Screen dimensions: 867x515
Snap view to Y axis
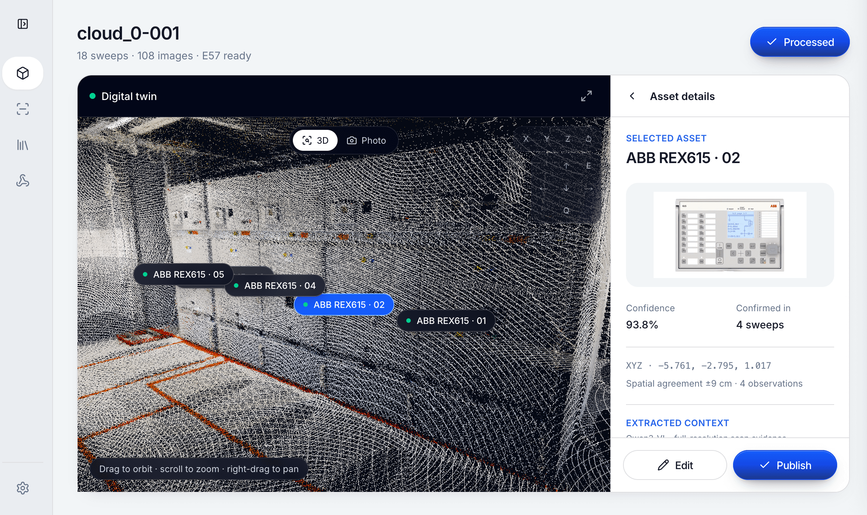pyautogui.click(x=547, y=139)
